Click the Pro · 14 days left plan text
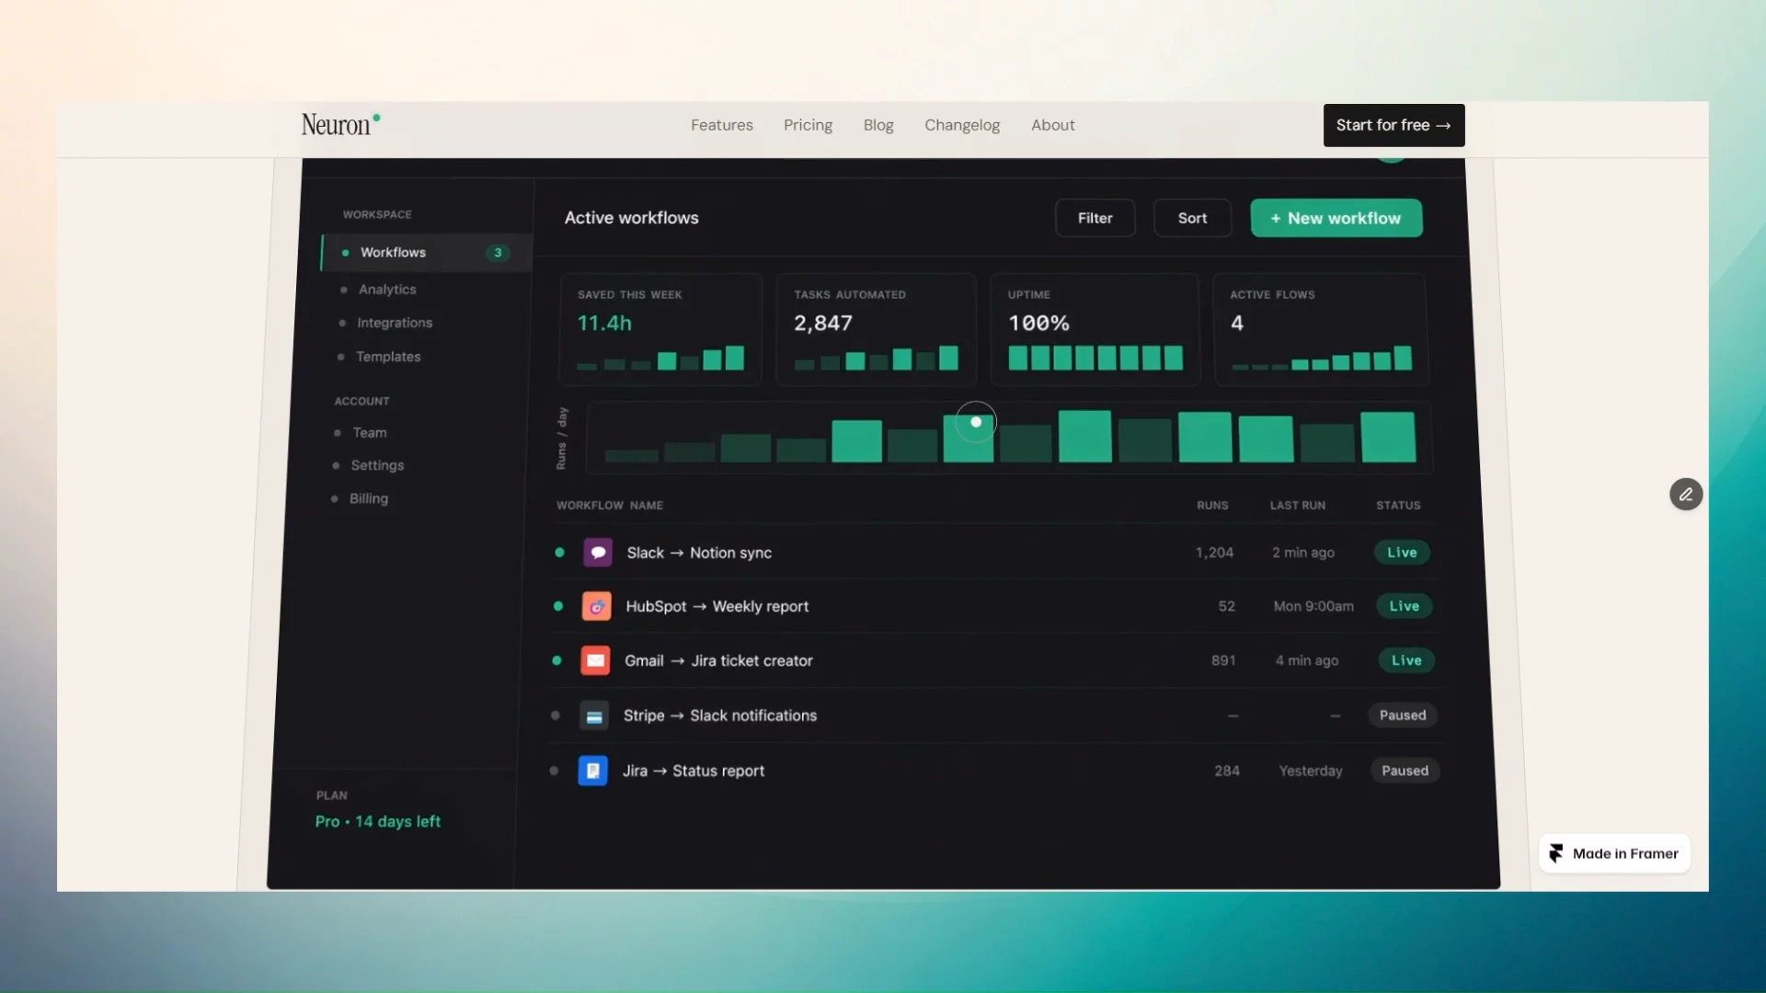 378,821
